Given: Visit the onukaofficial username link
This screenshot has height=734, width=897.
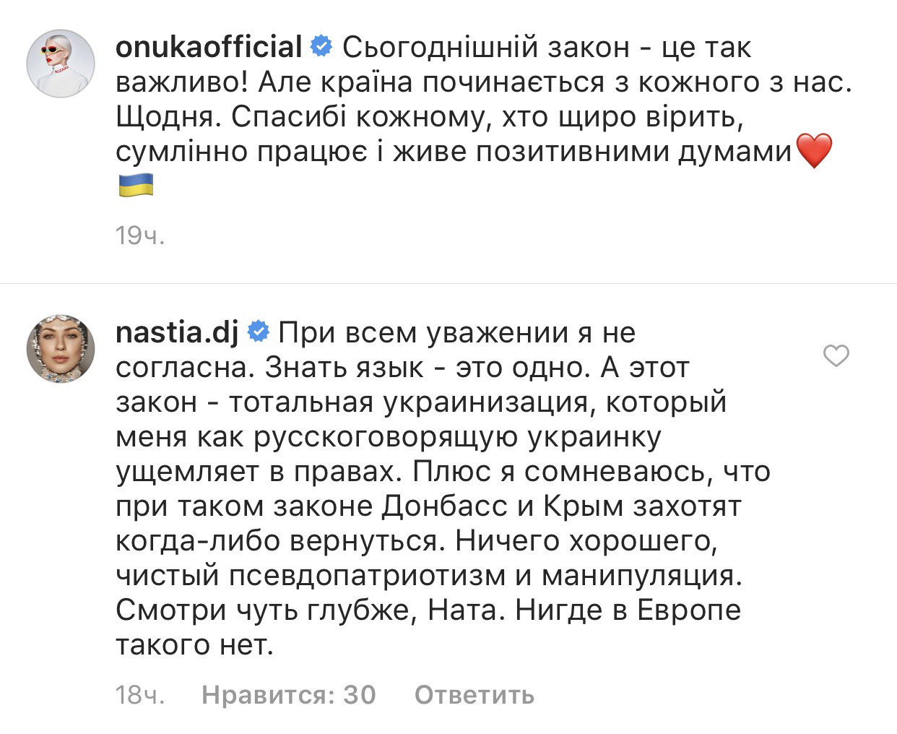Looking at the screenshot, I should point(209,48).
